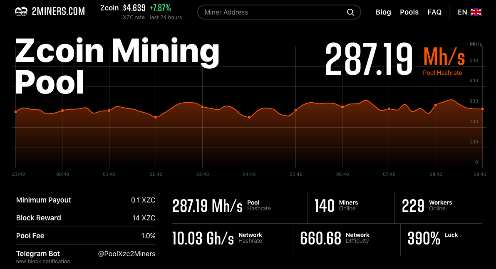Screen dimensions: 496x269
Task: Select the 23:40 chart data point
Action: (16, 112)
